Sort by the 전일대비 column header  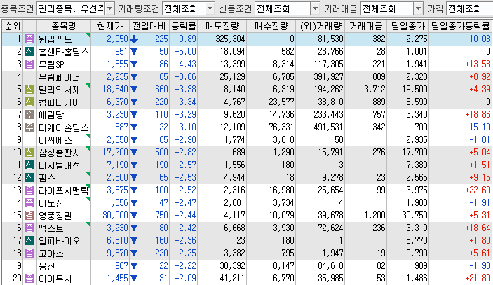[149, 26]
